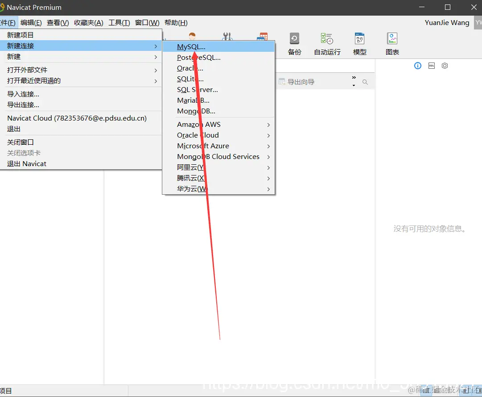This screenshot has width=482, height=397.
Task: Expand the 打开外部文件 submenu
Action: (x=81, y=70)
